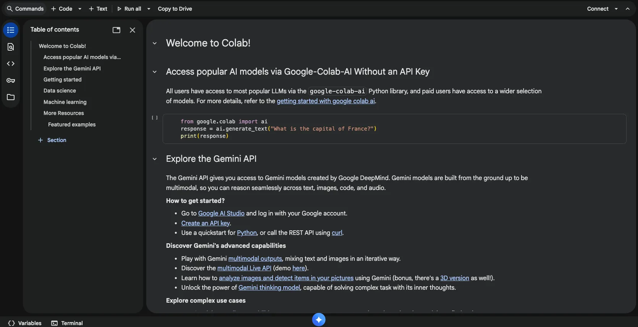
Task: Open the Run all dropdown arrow
Action: click(149, 9)
